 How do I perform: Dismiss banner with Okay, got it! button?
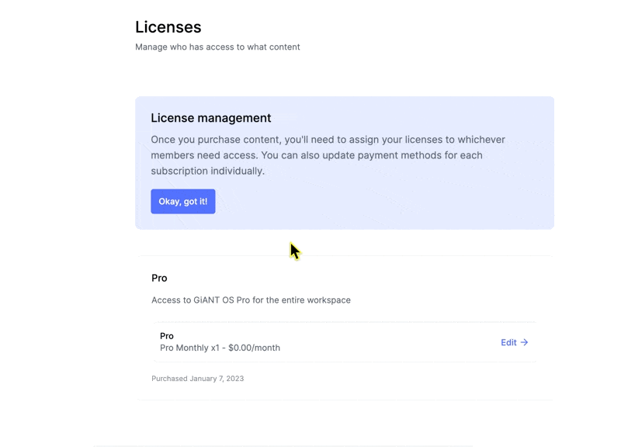(x=183, y=202)
